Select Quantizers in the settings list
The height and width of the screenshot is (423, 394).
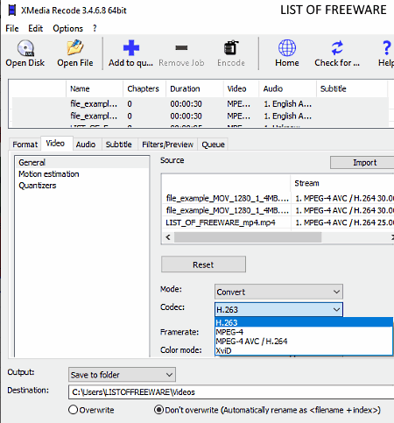tap(81, 186)
